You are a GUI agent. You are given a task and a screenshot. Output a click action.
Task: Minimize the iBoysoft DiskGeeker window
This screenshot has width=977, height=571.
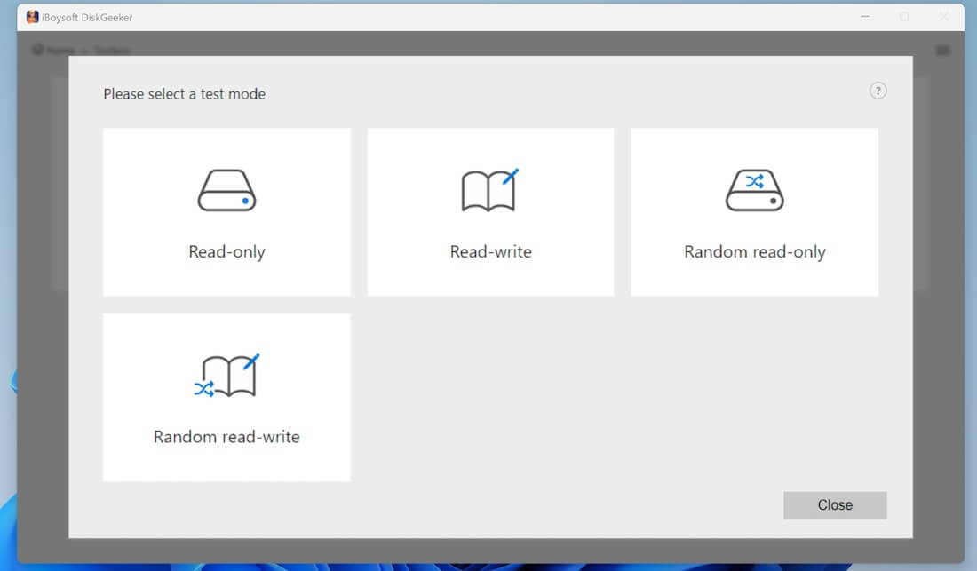pos(864,17)
